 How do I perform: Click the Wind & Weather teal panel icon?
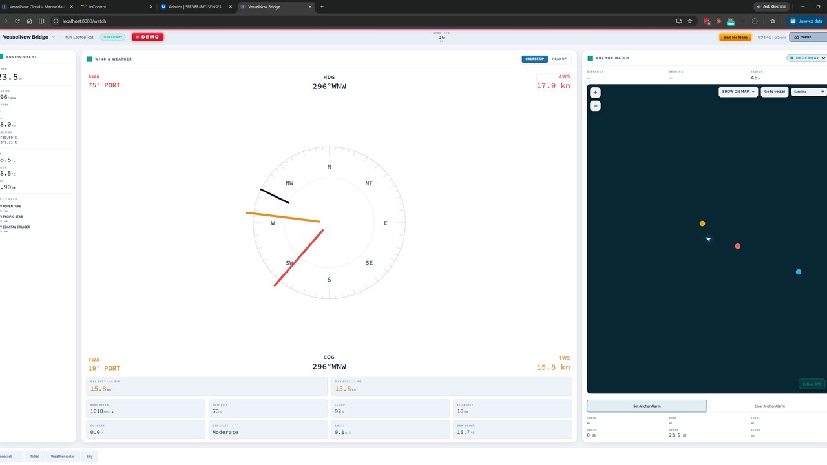click(x=90, y=59)
